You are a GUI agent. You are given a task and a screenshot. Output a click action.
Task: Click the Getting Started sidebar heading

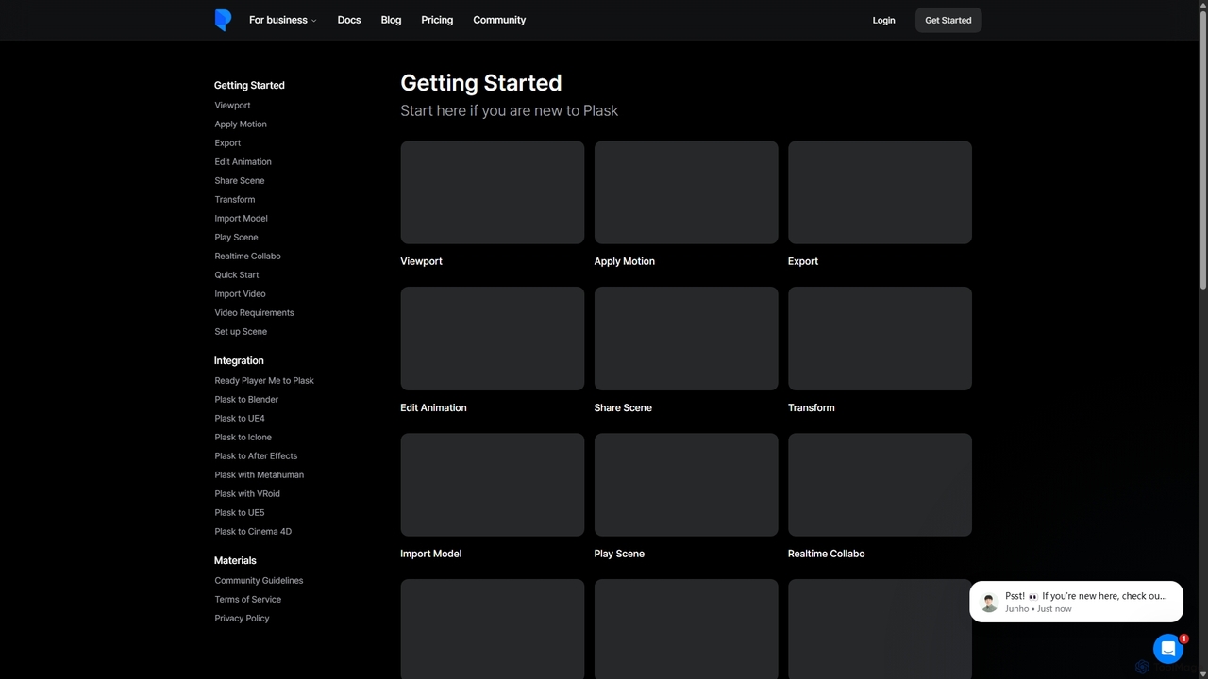[x=249, y=85]
